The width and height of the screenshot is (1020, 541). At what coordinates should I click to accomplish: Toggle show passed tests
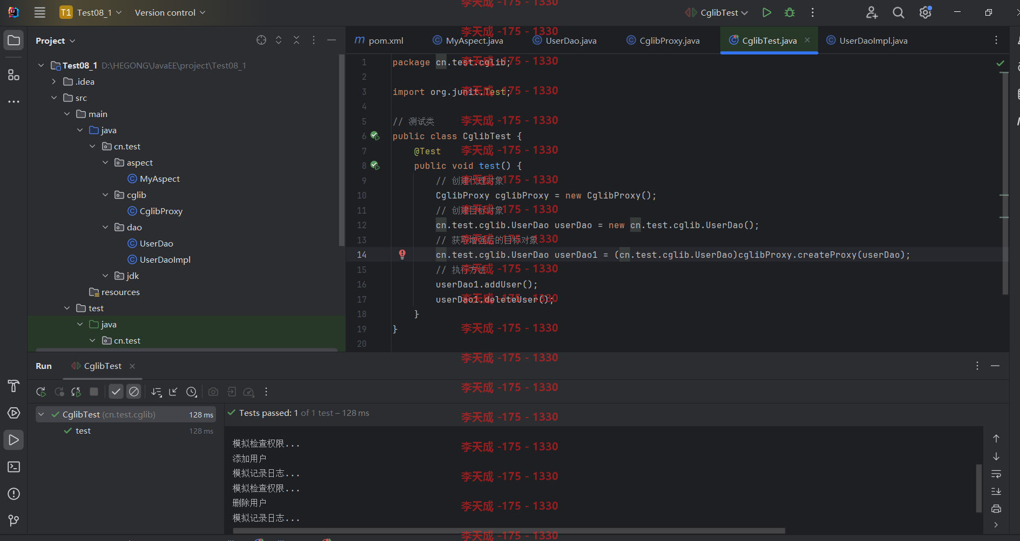116,392
